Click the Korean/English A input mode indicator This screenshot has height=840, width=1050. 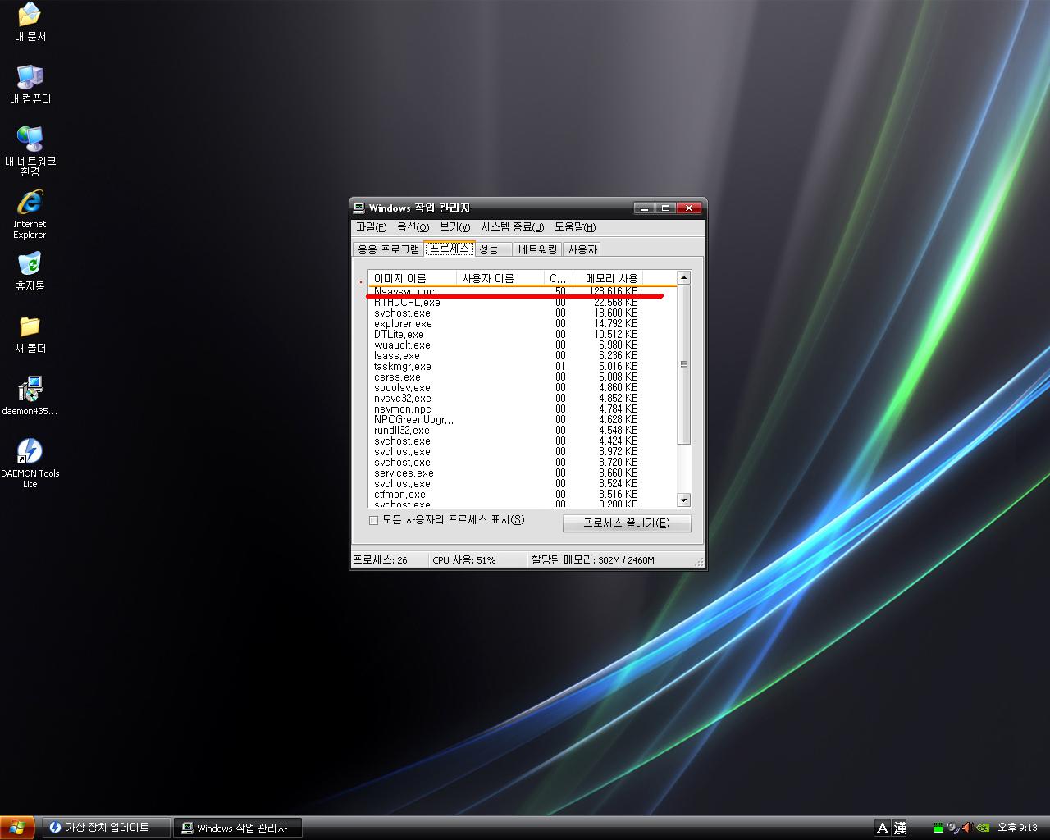click(883, 828)
